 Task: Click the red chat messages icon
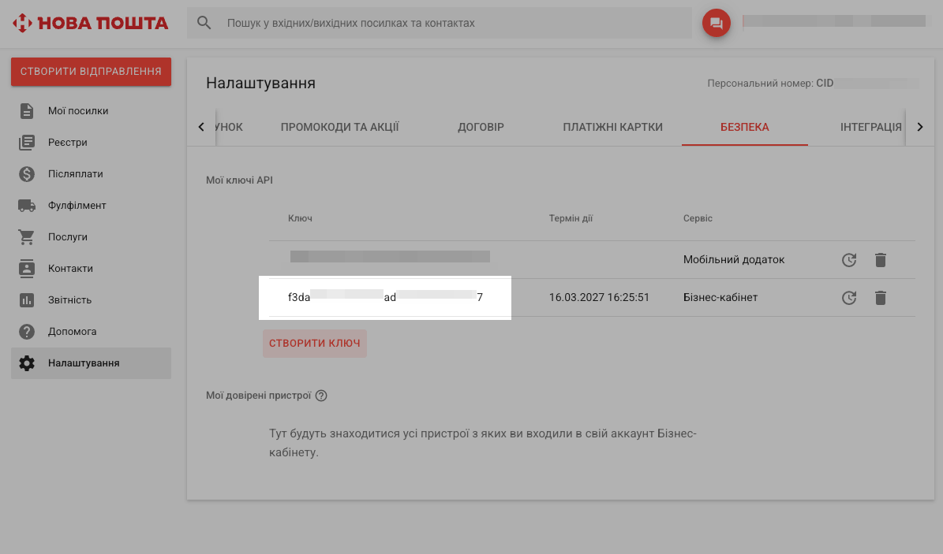point(716,23)
